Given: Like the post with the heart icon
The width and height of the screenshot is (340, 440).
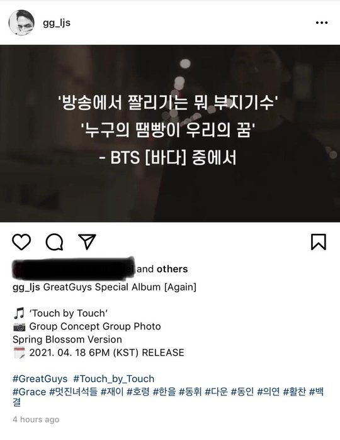Looking at the screenshot, I should coord(21,242).
